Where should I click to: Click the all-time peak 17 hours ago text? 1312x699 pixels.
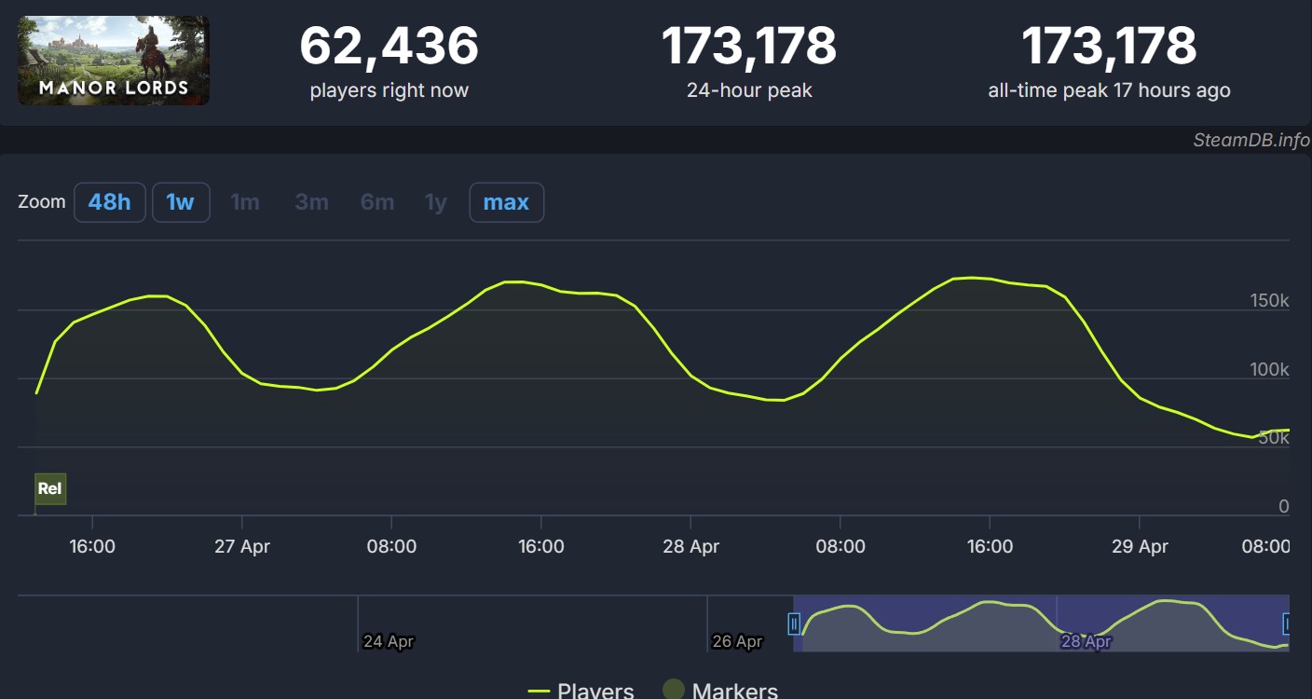(1109, 90)
